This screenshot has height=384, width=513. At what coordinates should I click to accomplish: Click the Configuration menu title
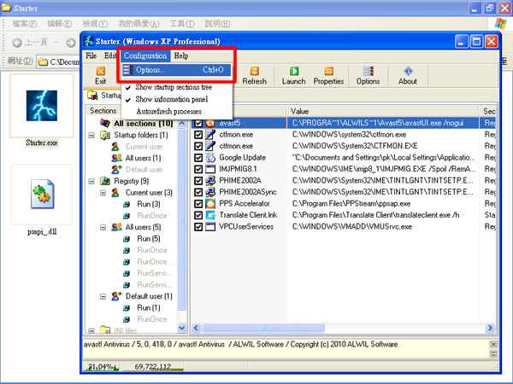[x=145, y=55]
